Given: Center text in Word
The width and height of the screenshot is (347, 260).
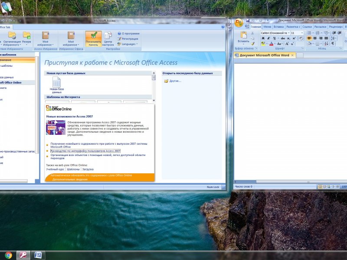Looking at the screenshot, I should 315,38.
